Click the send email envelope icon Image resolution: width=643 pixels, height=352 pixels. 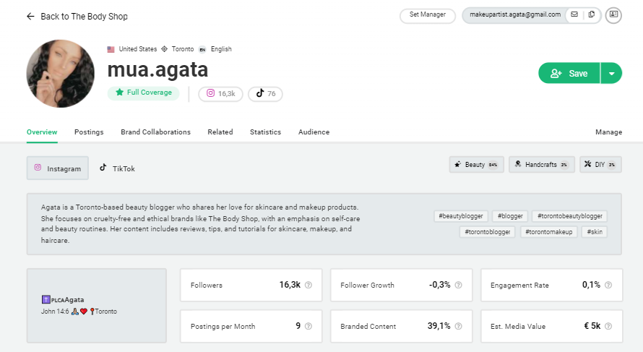click(574, 14)
